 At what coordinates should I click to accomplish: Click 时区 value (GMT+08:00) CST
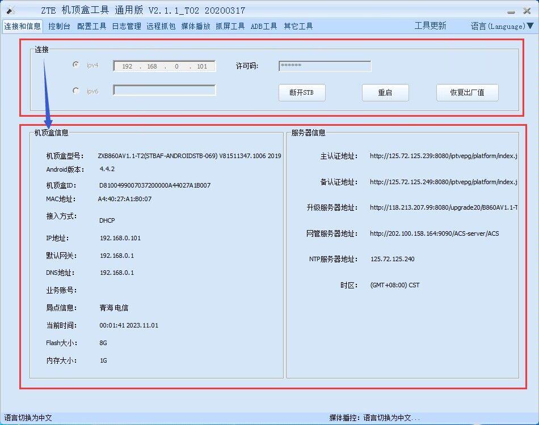(x=395, y=285)
